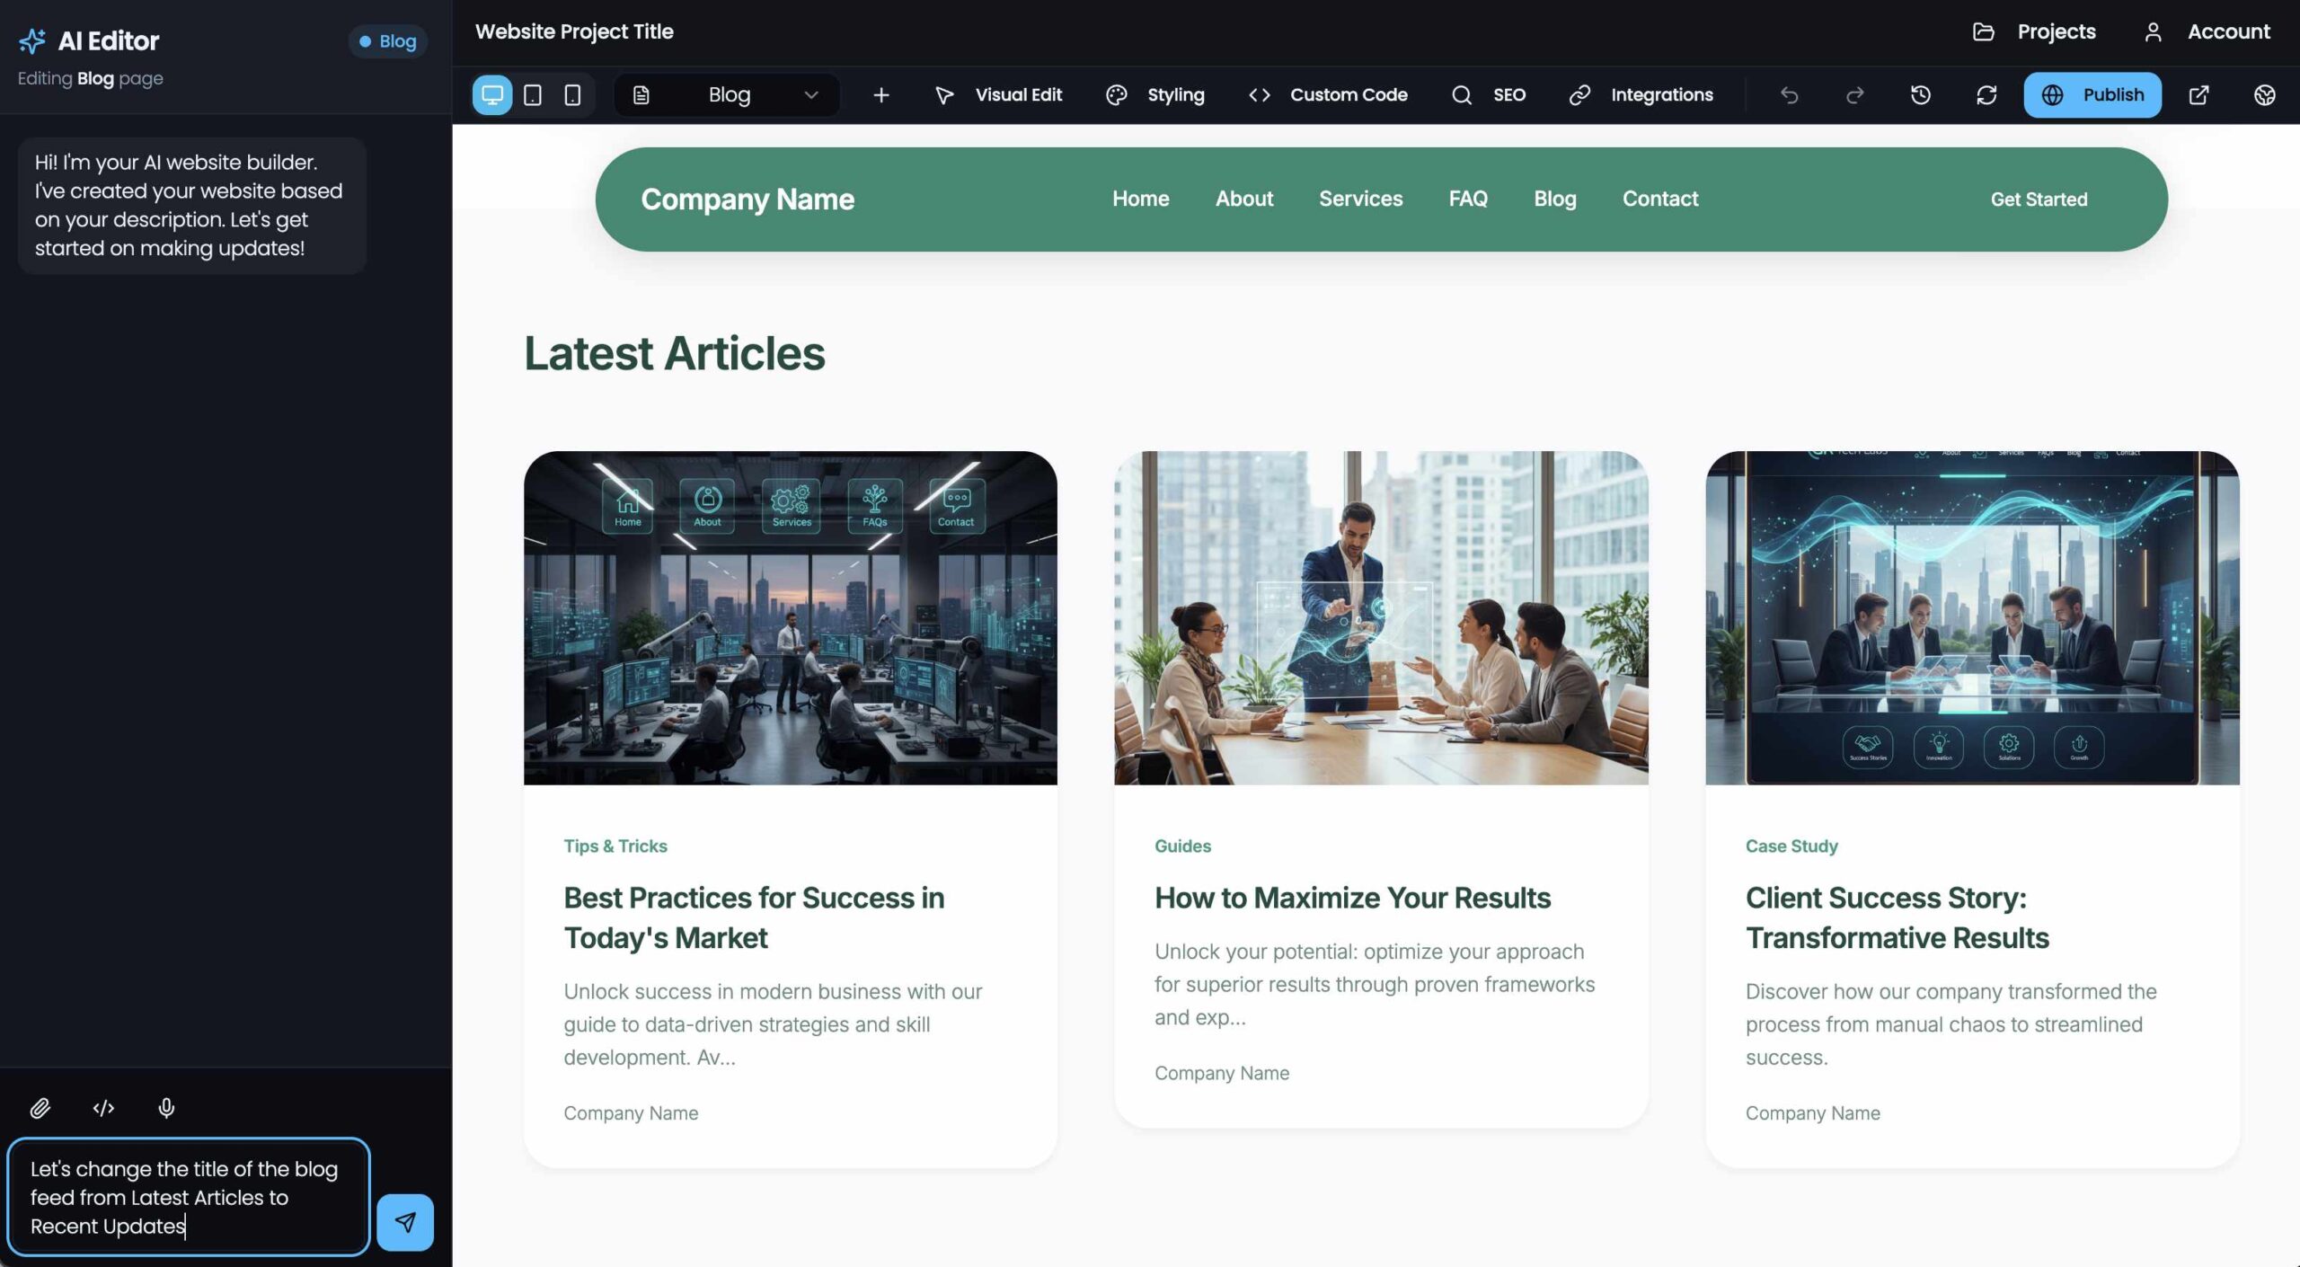Screen dimensions: 2300x1267
Task: Activate the microphone voice input icon
Action: point(166,1108)
